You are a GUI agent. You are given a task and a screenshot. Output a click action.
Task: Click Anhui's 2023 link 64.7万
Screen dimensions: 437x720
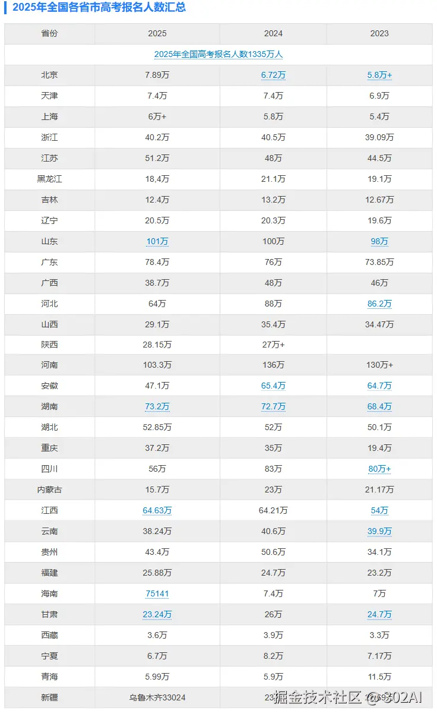(379, 386)
